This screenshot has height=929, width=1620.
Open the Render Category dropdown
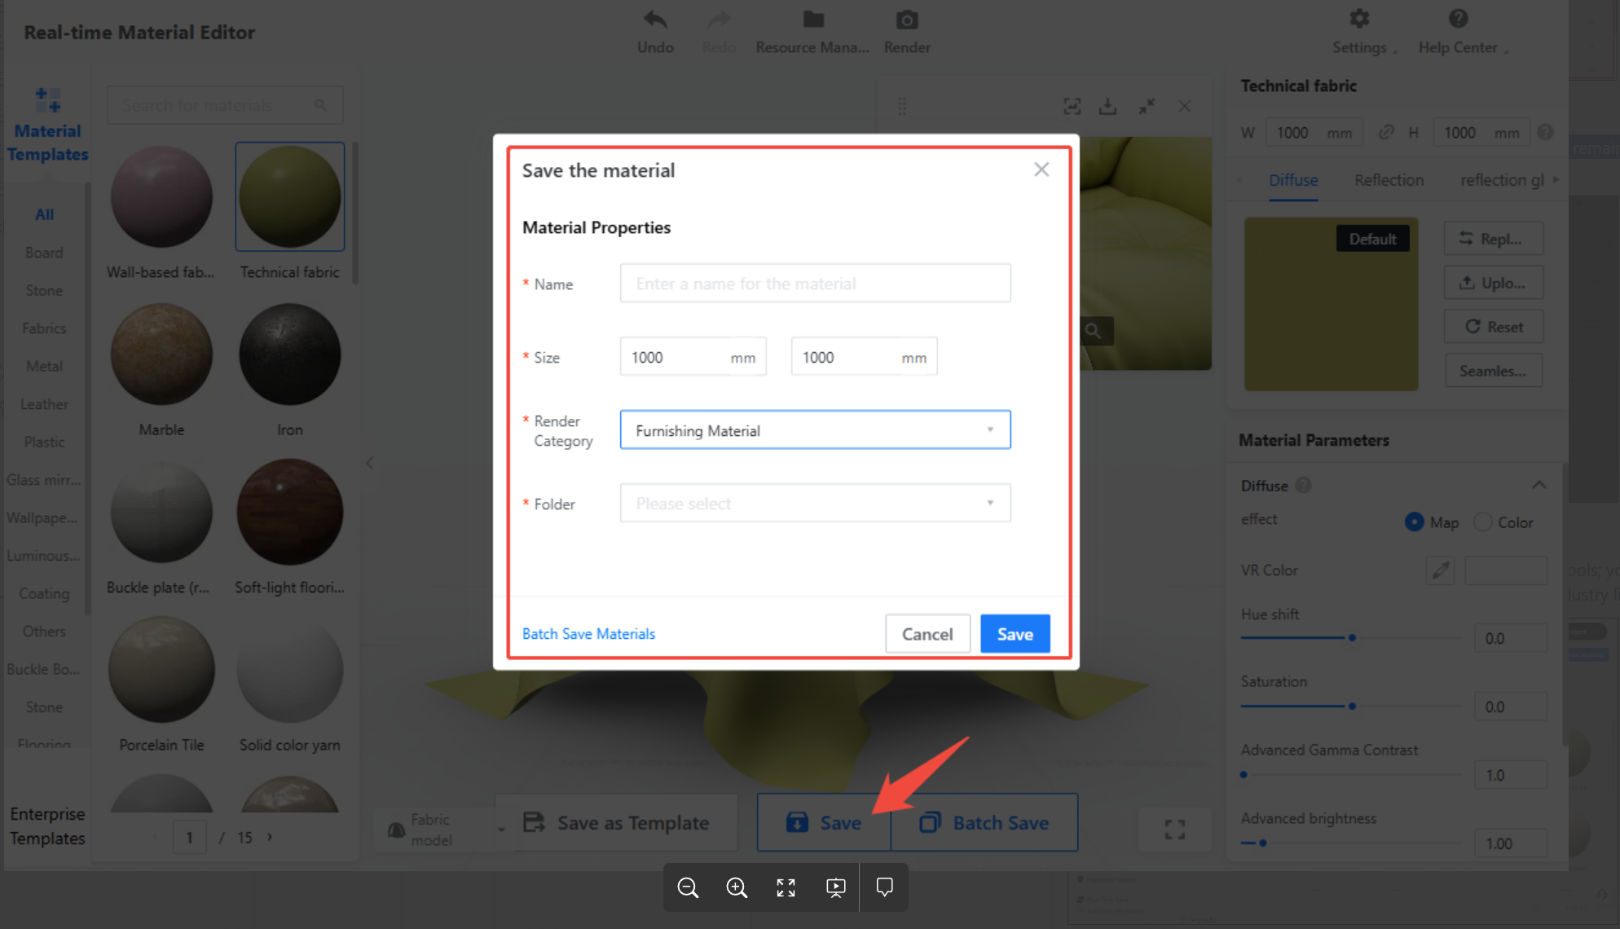(815, 430)
